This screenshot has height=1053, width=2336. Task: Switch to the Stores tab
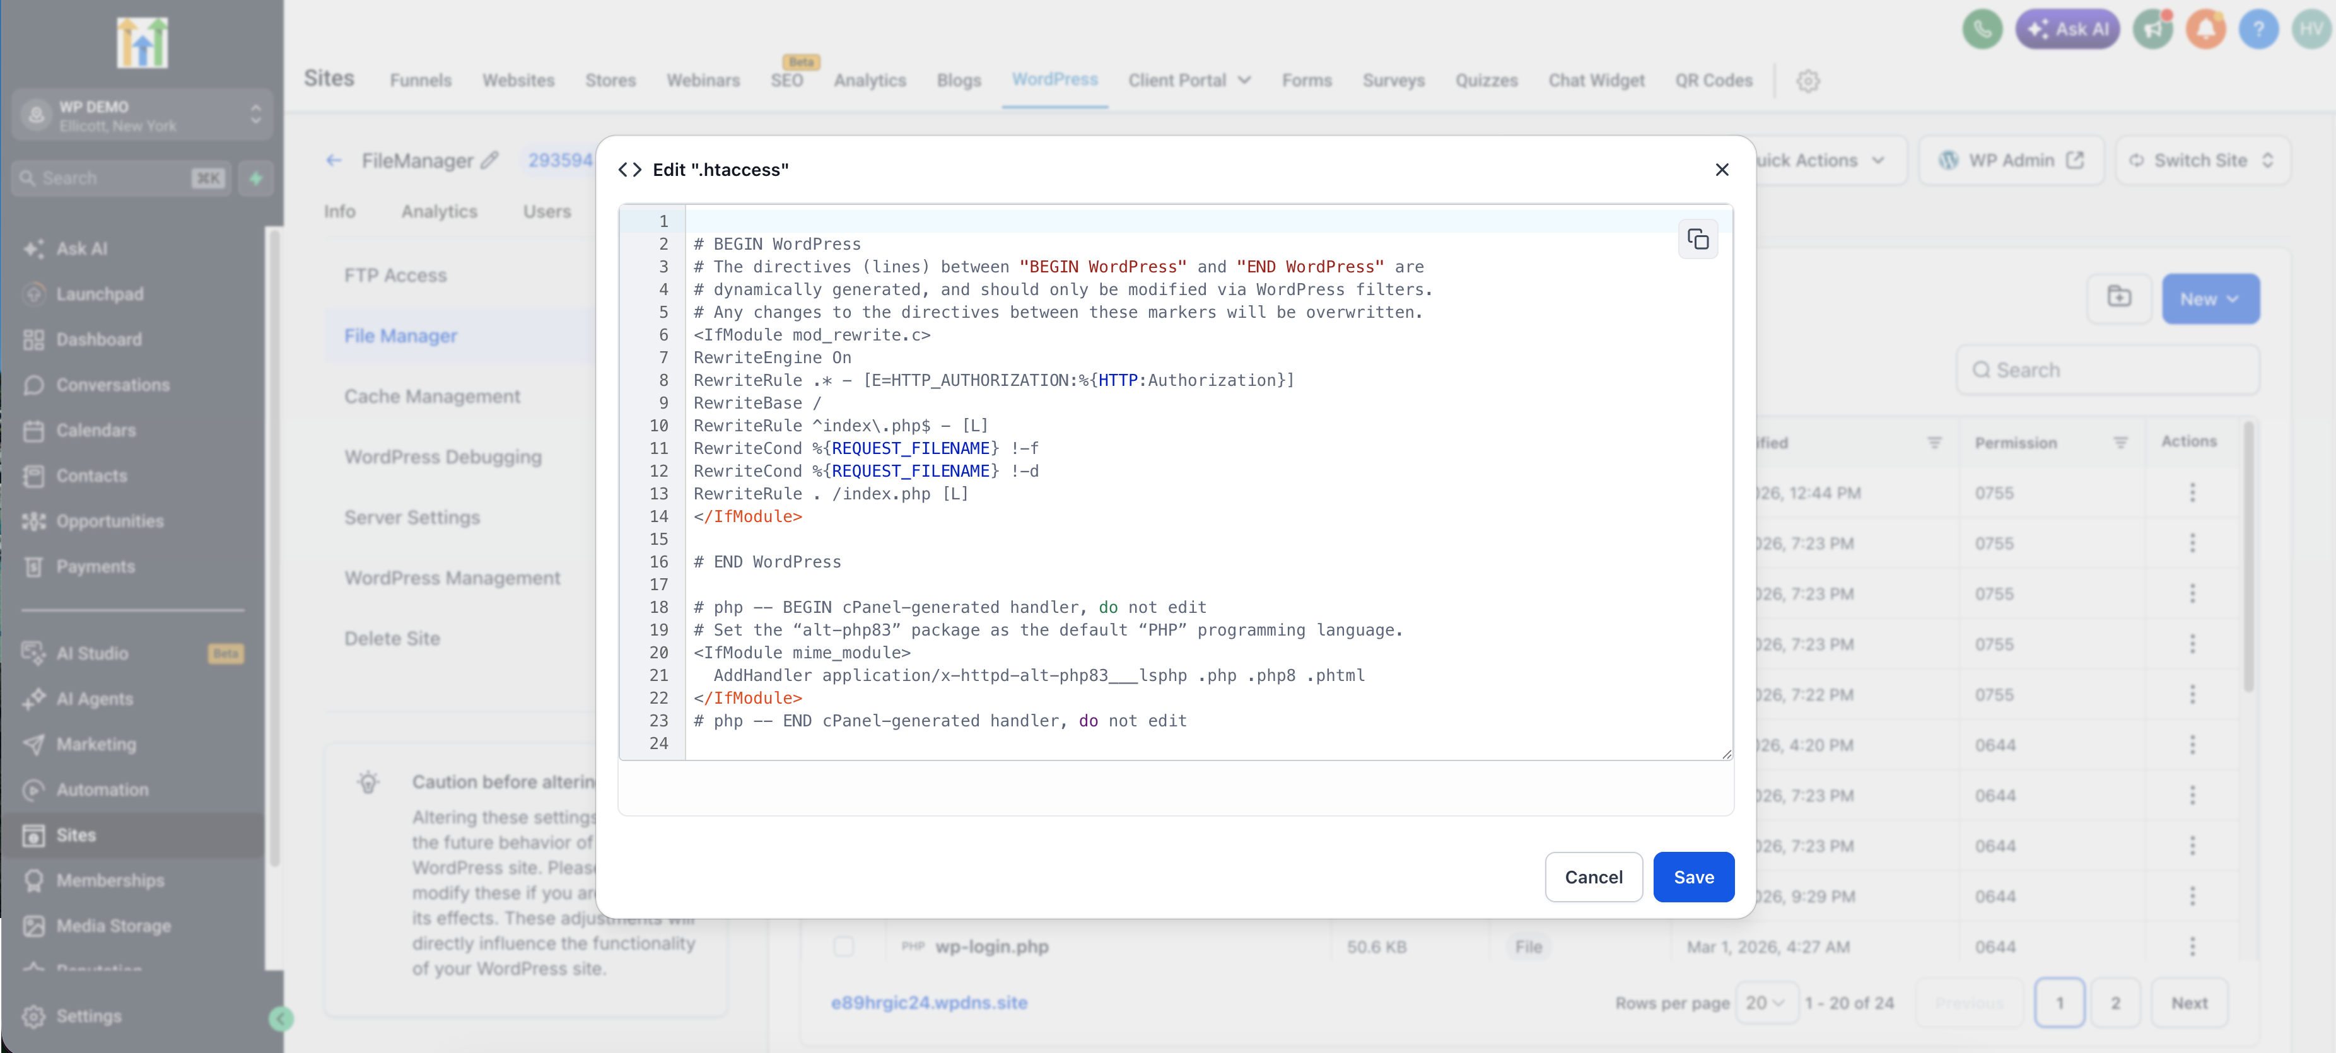(610, 80)
